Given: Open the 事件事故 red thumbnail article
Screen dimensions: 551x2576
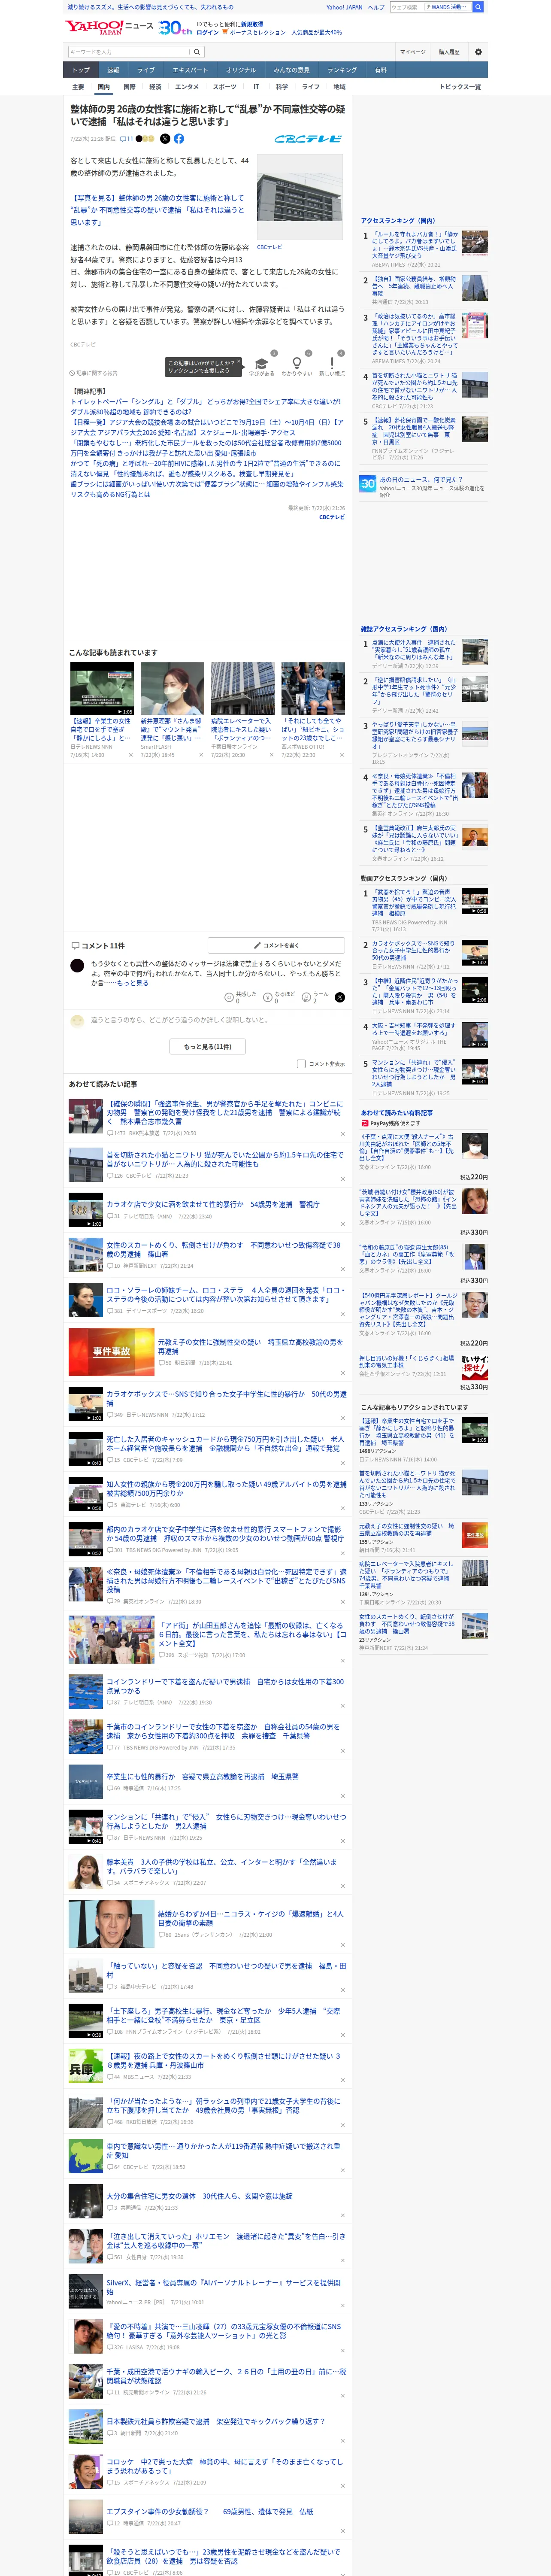Looking at the screenshot, I should [x=111, y=1352].
